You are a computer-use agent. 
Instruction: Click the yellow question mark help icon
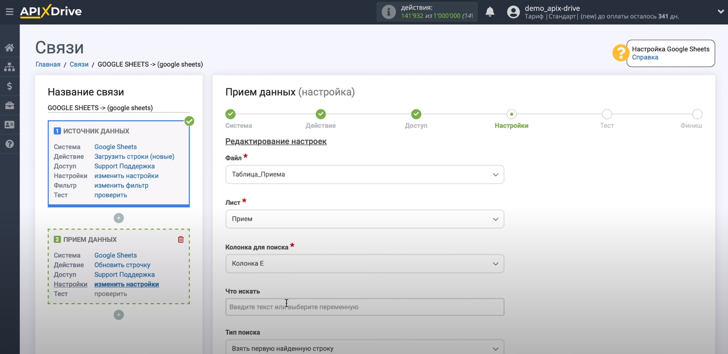(620, 53)
